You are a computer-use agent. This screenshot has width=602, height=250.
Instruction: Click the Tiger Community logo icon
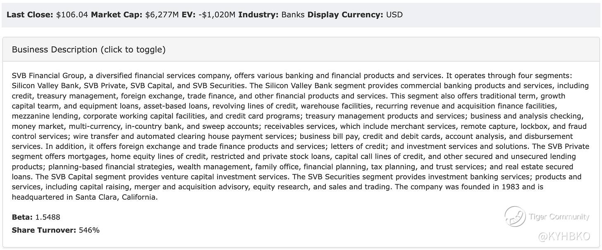[x=515, y=217]
